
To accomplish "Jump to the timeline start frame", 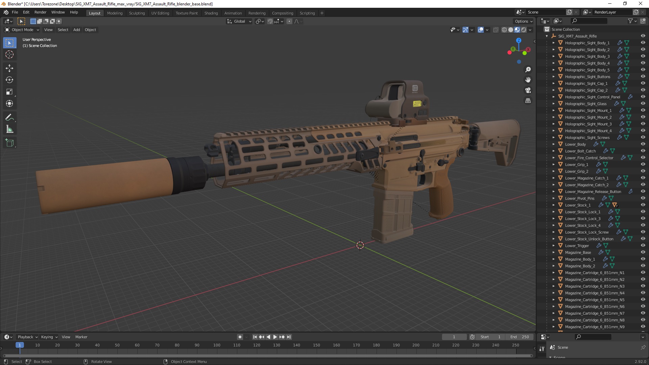I will click(255, 337).
